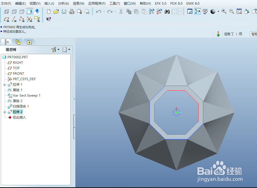Switch display to wireframe mode
This screenshot has height=188, width=257.
pos(7,11)
